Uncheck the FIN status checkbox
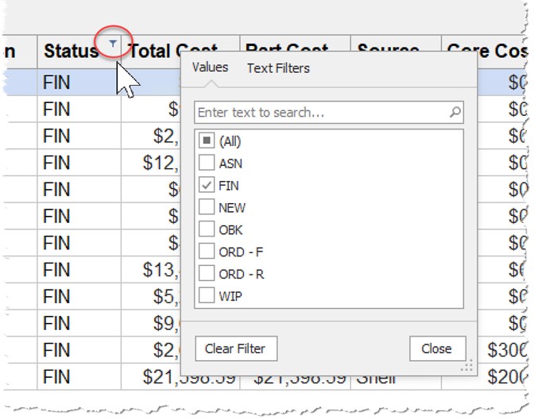 coord(206,186)
